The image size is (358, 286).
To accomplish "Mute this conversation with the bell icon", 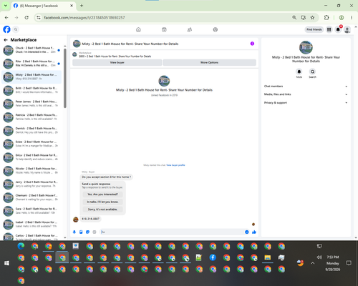I will tap(299, 71).
